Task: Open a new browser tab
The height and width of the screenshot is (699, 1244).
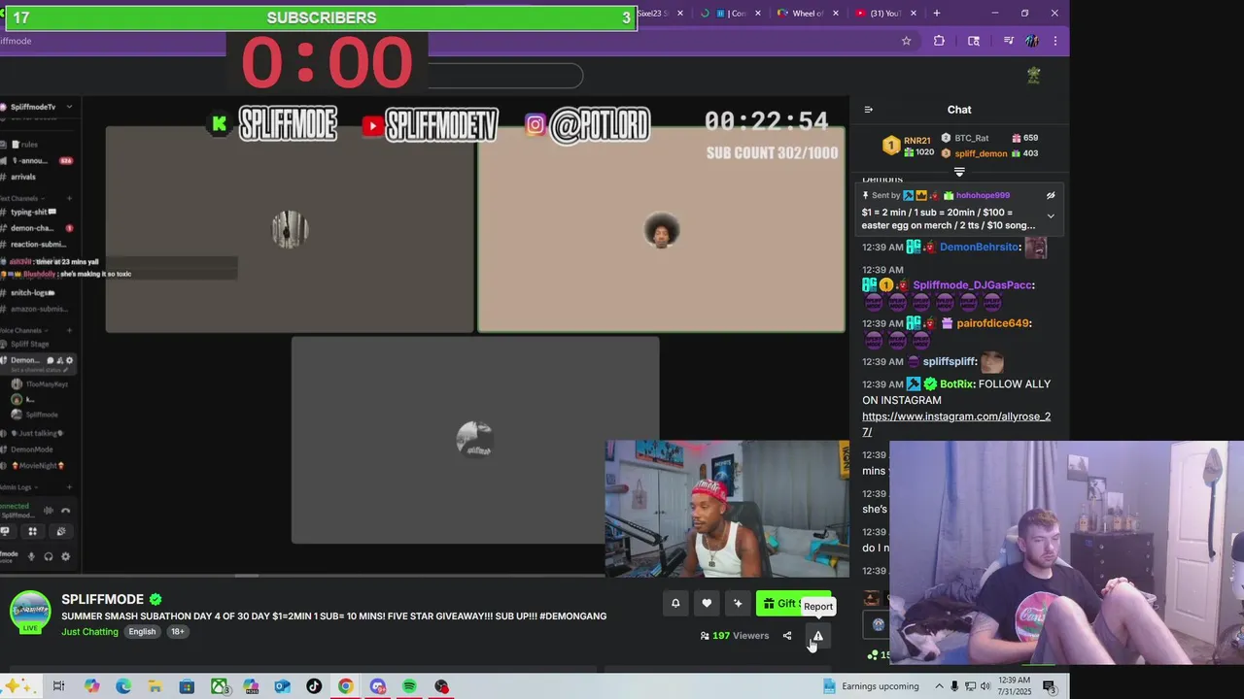Action: (x=937, y=14)
